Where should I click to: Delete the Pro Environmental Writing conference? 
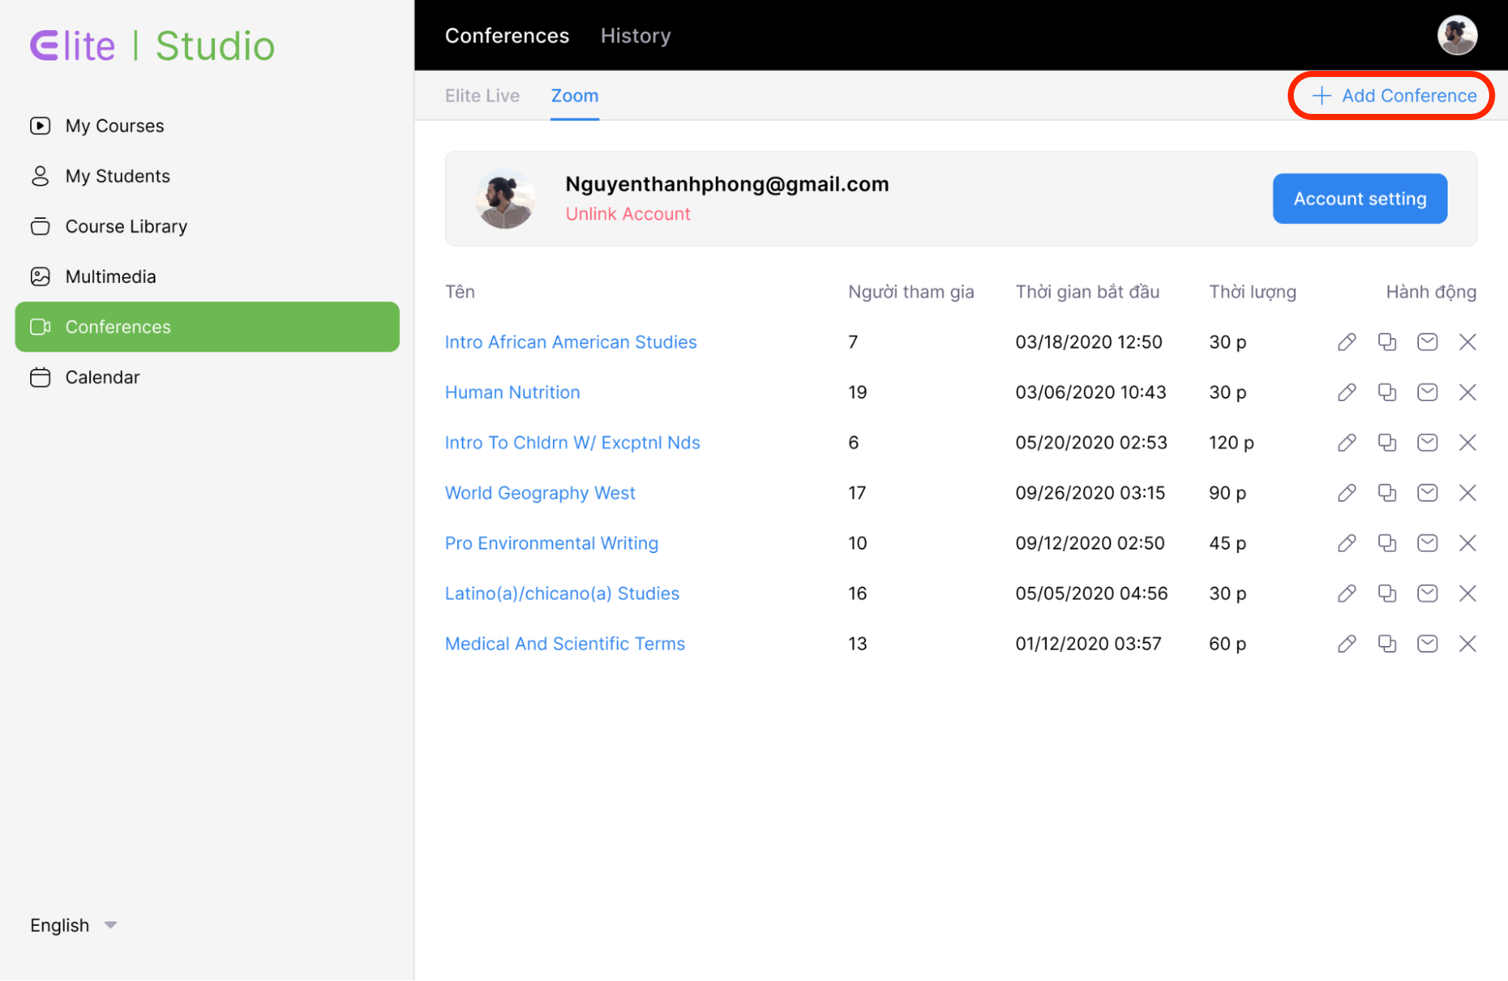coord(1467,543)
